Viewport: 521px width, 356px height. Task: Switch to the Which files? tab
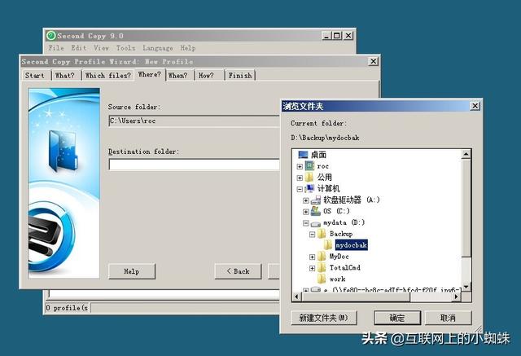(108, 76)
